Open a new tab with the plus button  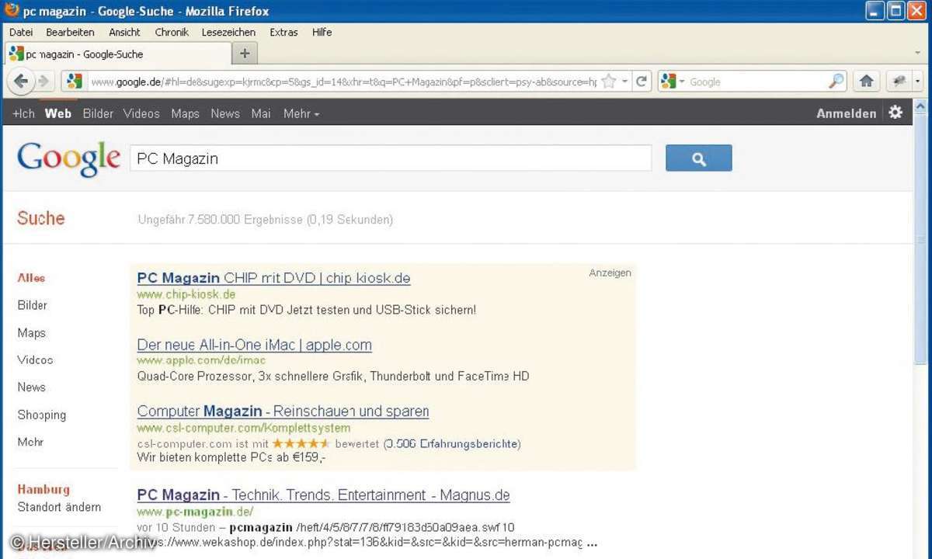point(245,54)
